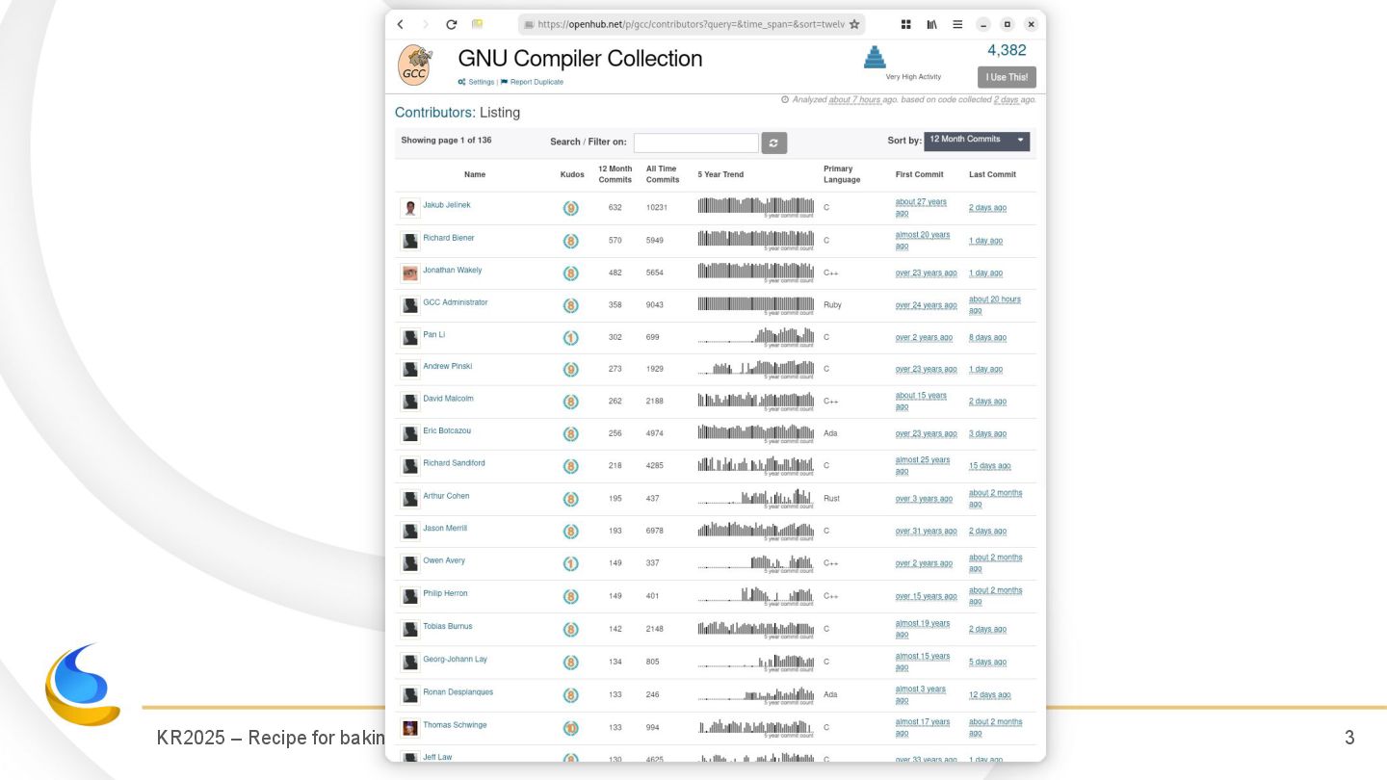Screen dimensions: 1387x780
Task: Click the blue Very High Activity pyramid icon
Action: coord(875,57)
